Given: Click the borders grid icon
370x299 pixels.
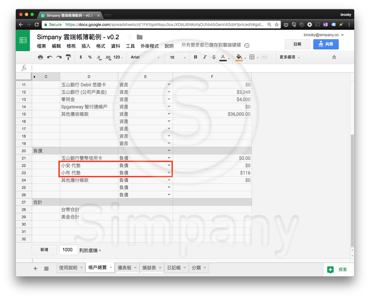Looking at the screenshot, I should tap(252, 57).
